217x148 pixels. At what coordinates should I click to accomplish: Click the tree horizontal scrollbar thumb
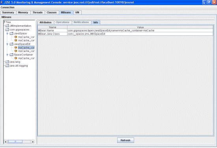tap(15, 142)
